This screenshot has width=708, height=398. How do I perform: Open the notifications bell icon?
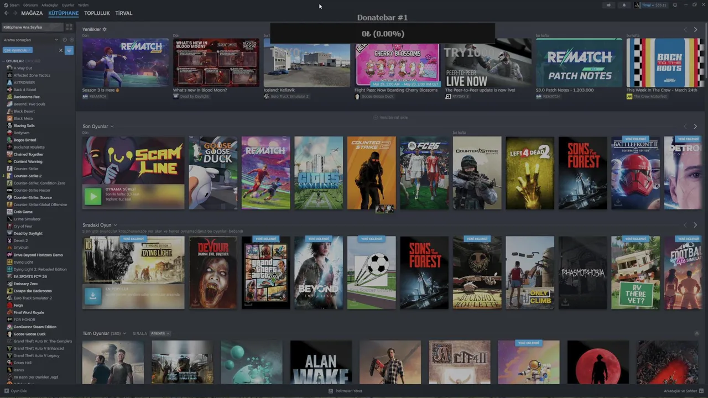pyautogui.click(x=624, y=5)
